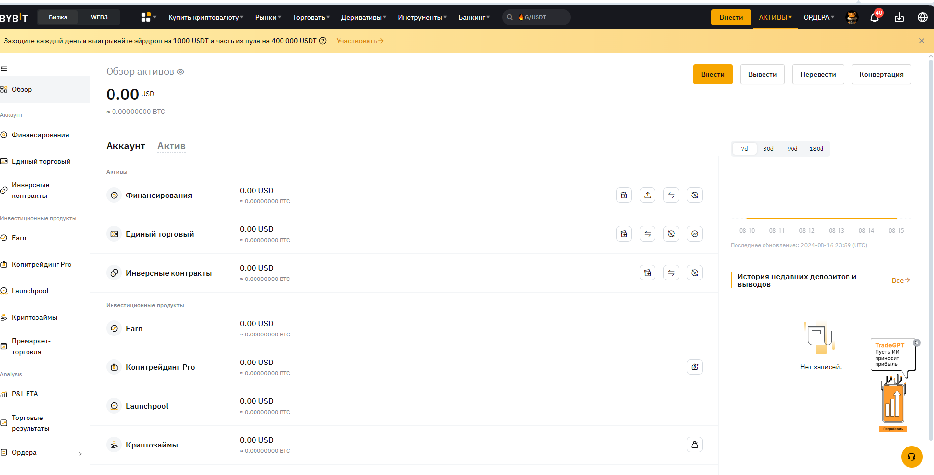Expand the Купить криптовалюту menu
Viewport: 934px width, 475px height.
click(x=206, y=17)
